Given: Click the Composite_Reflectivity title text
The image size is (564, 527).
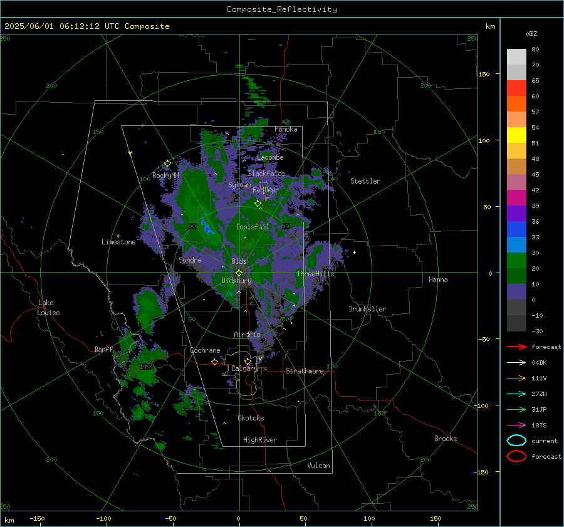Looking at the screenshot, I should (x=282, y=9).
